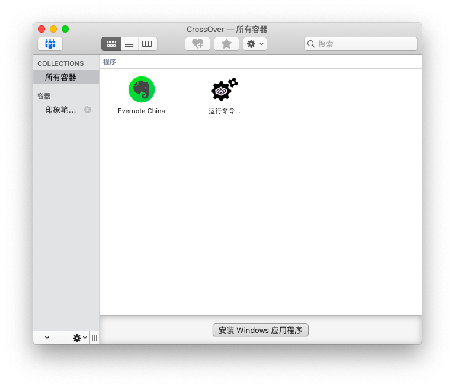This screenshot has width=455, height=388.
Task: Open the plus add-bottle dropdown
Action: [43, 338]
